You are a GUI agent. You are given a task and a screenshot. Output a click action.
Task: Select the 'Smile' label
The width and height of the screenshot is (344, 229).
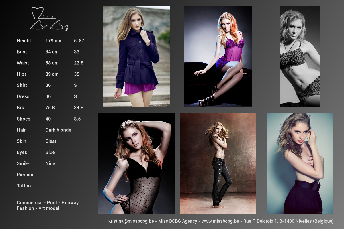(x=23, y=163)
